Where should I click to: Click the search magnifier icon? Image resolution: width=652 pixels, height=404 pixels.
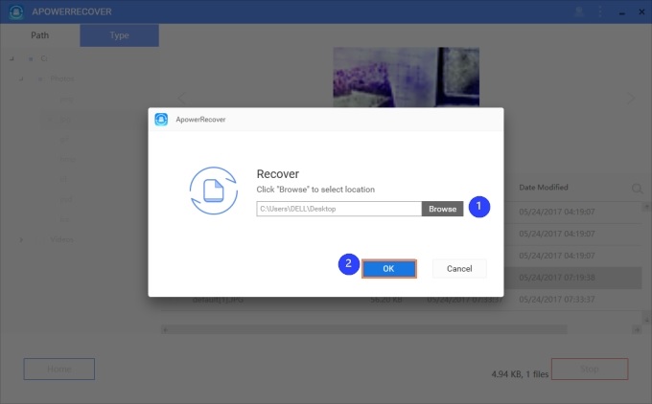pos(637,189)
